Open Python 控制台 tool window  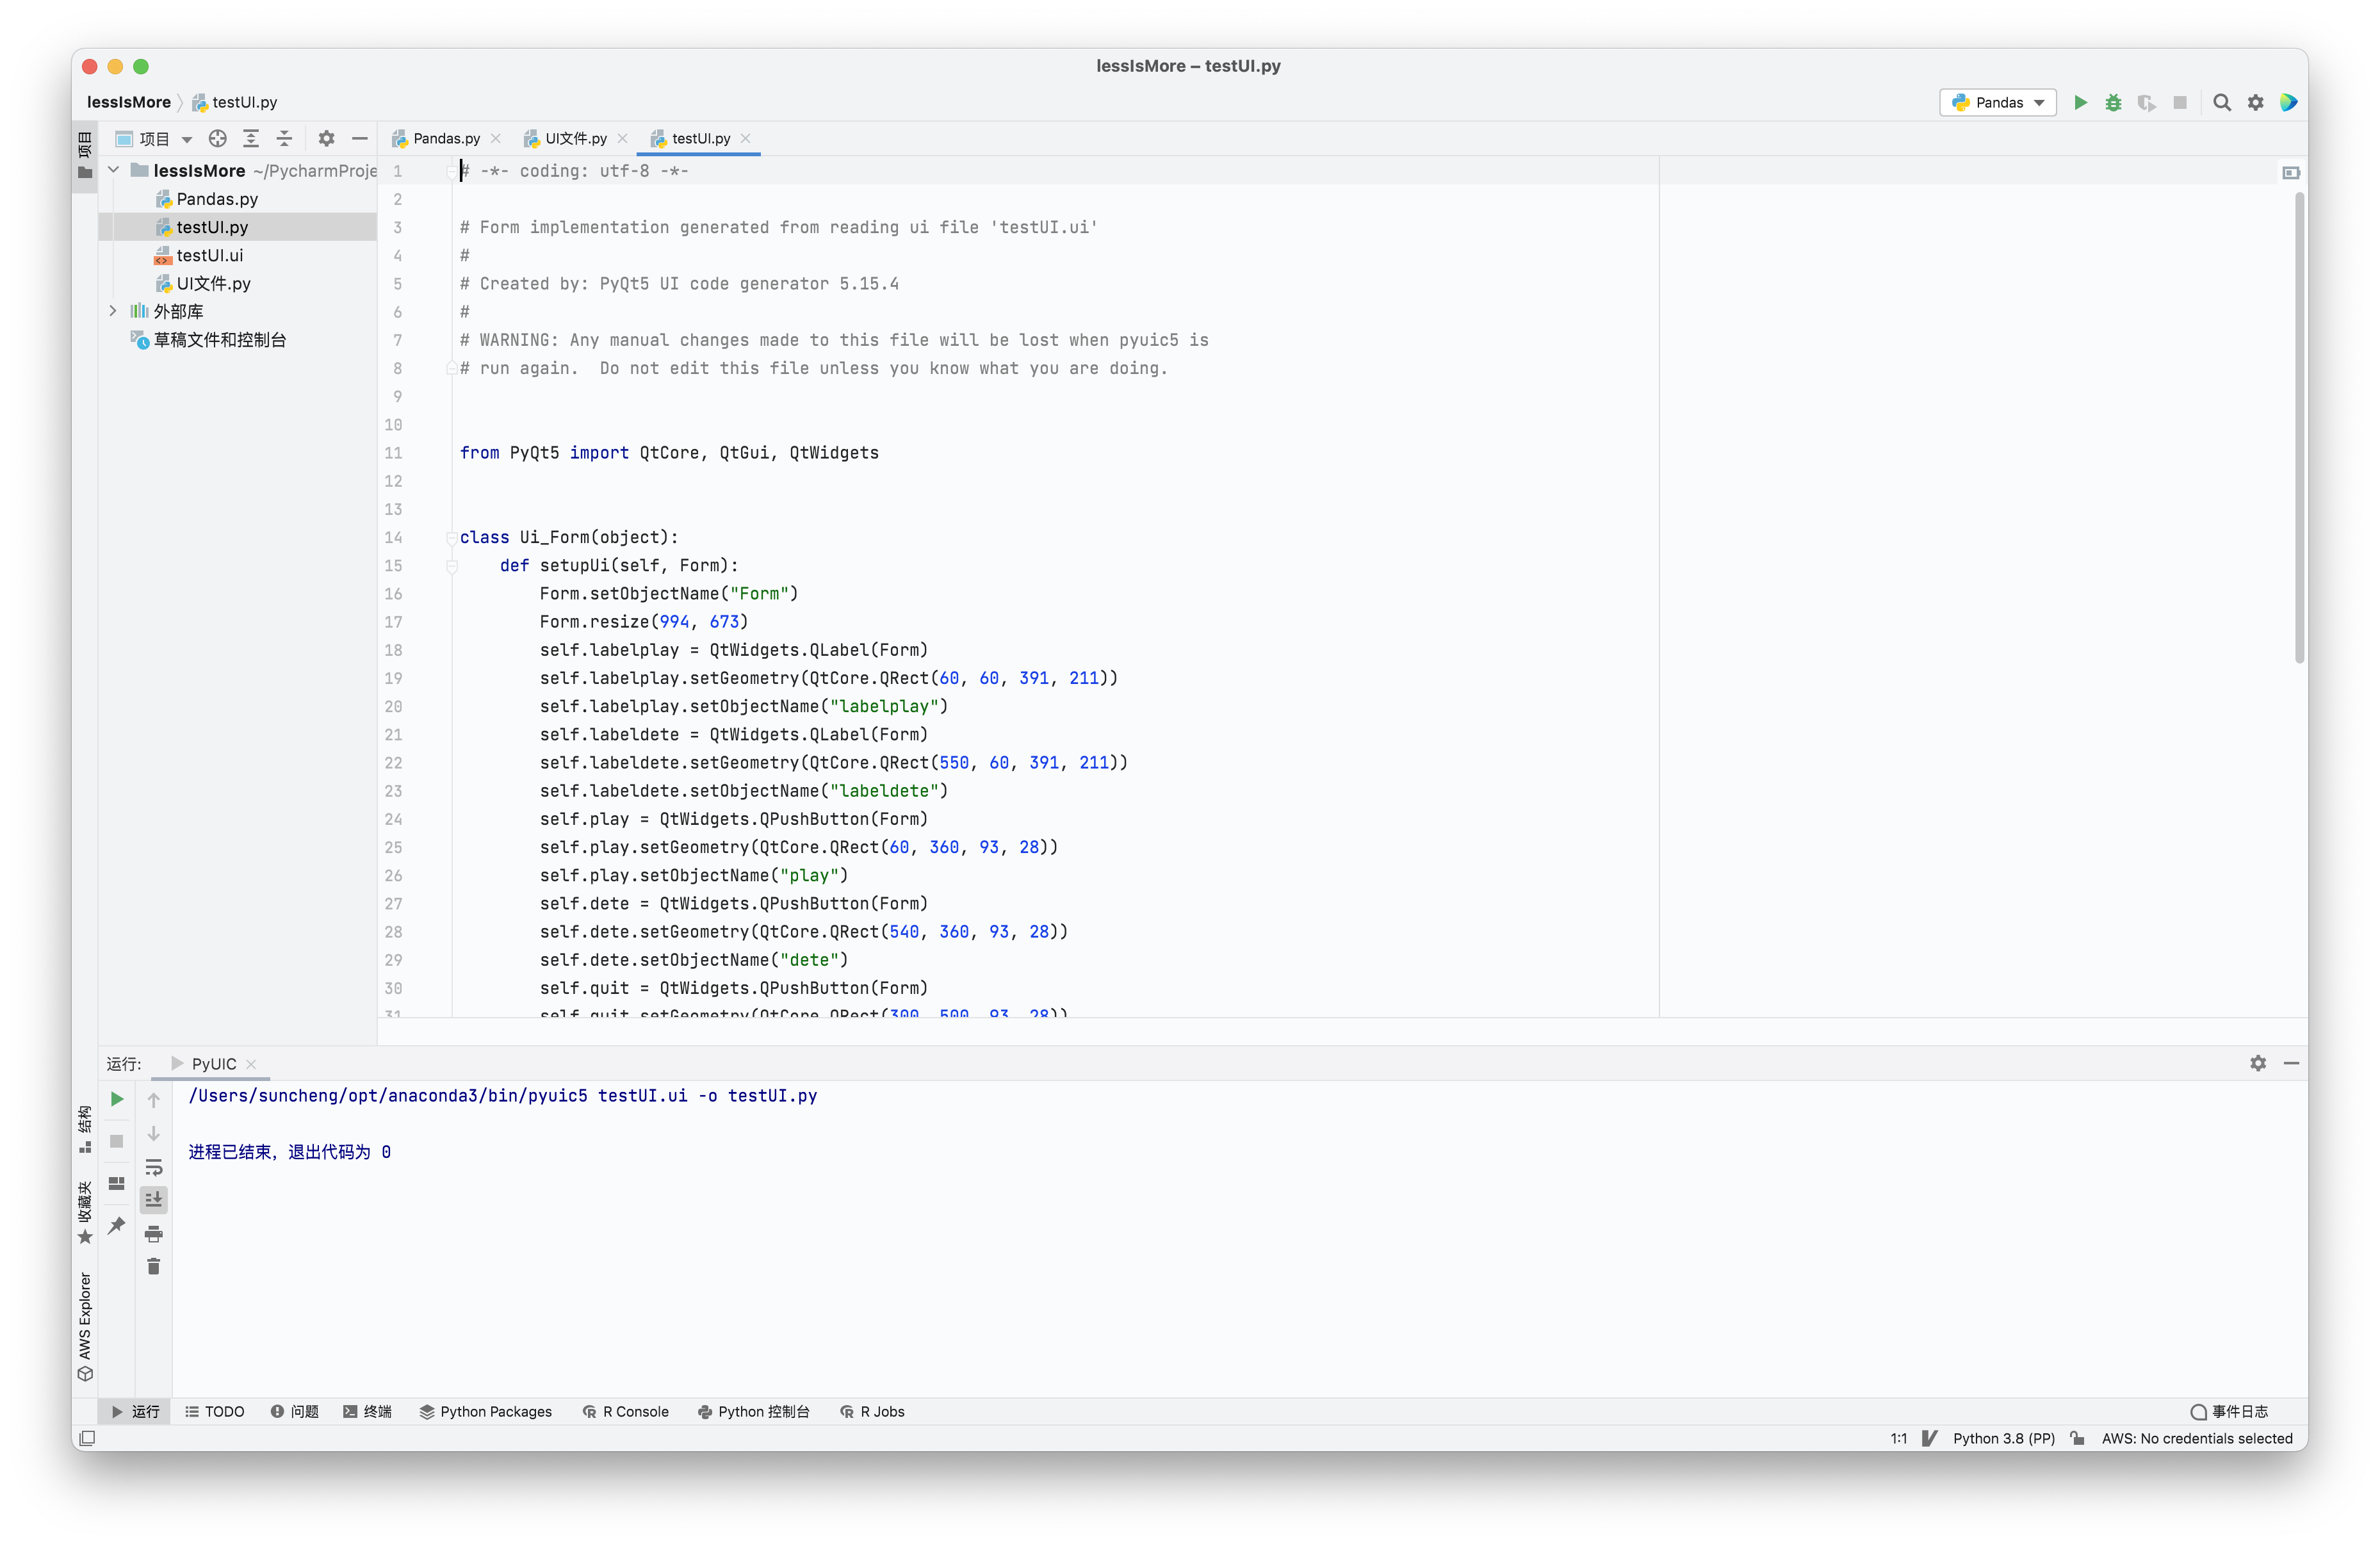click(754, 1411)
